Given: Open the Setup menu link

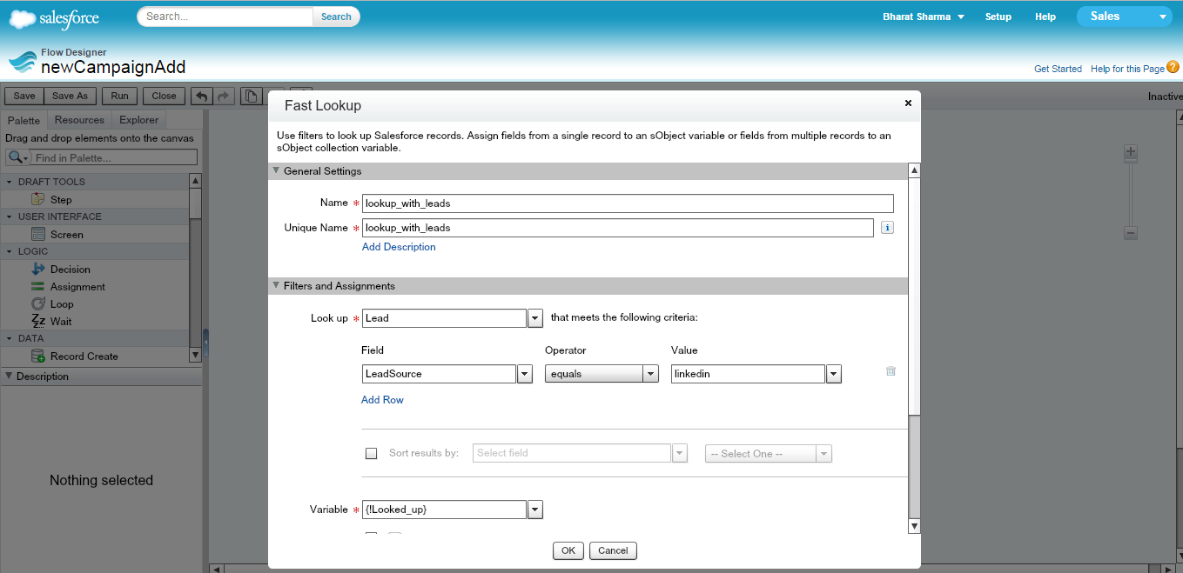Looking at the screenshot, I should click(x=998, y=17).
